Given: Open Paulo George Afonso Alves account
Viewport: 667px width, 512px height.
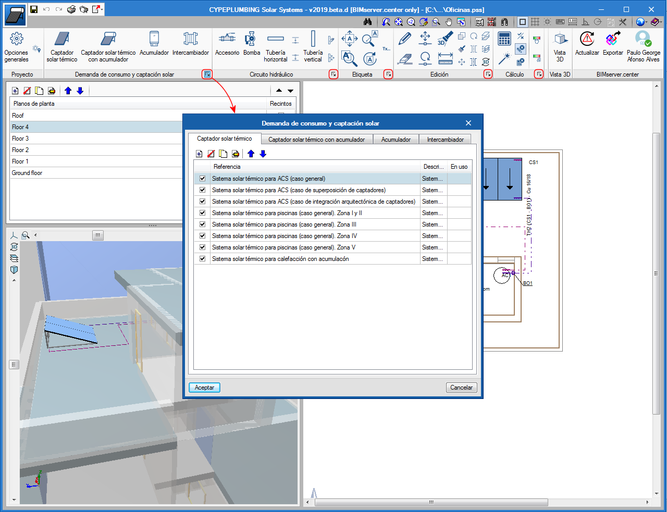Looking at the screenshot, I should [644, 47].
